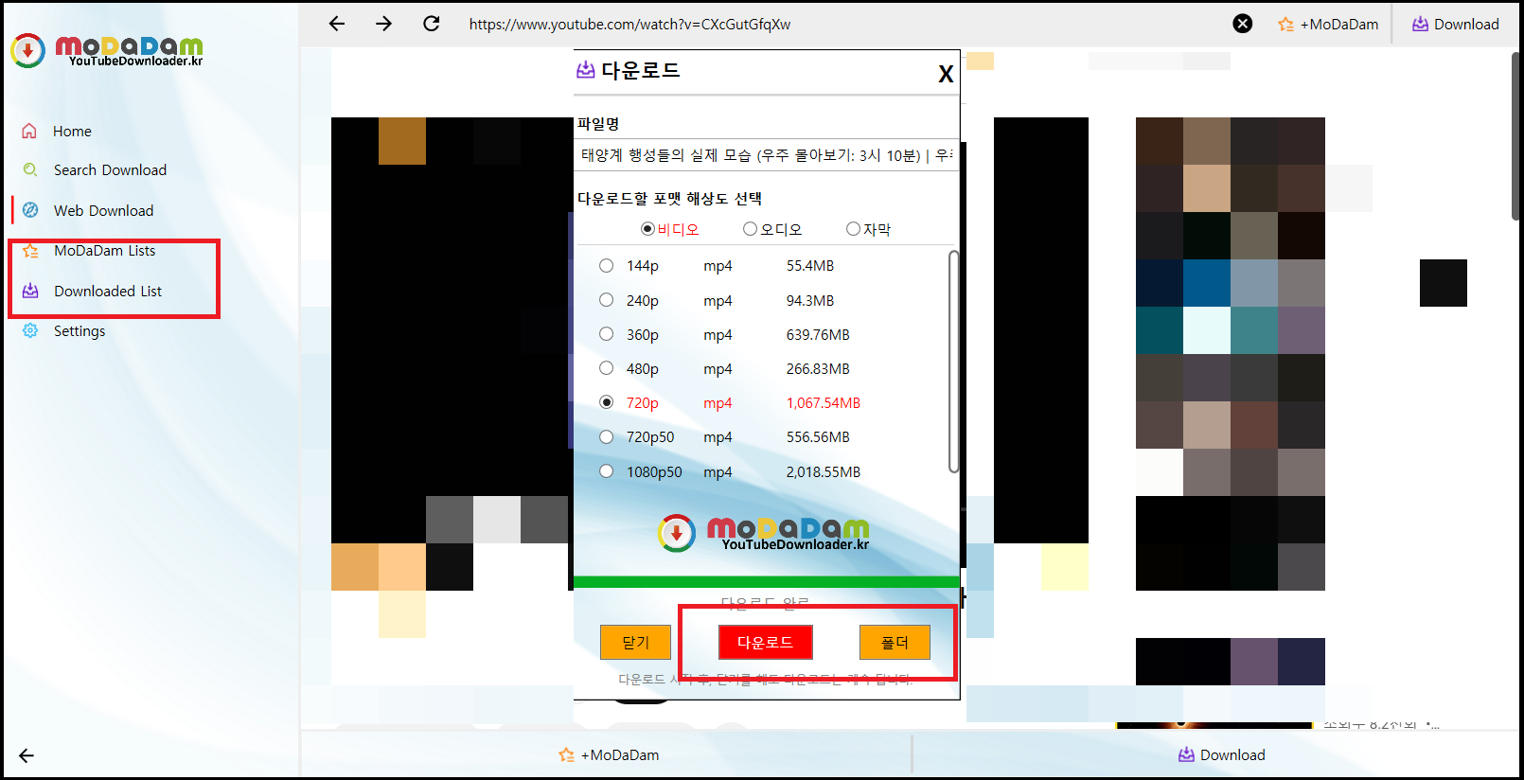Click the YouTube URL address field
Image resolution: width=1524 pixels, height=780 pixels.
tap(629, 25)
